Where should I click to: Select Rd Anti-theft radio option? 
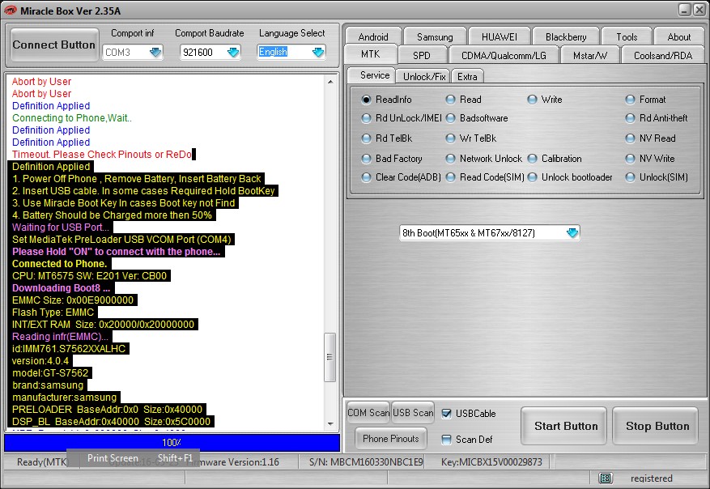pyautogui.click(x=631, y=118)
